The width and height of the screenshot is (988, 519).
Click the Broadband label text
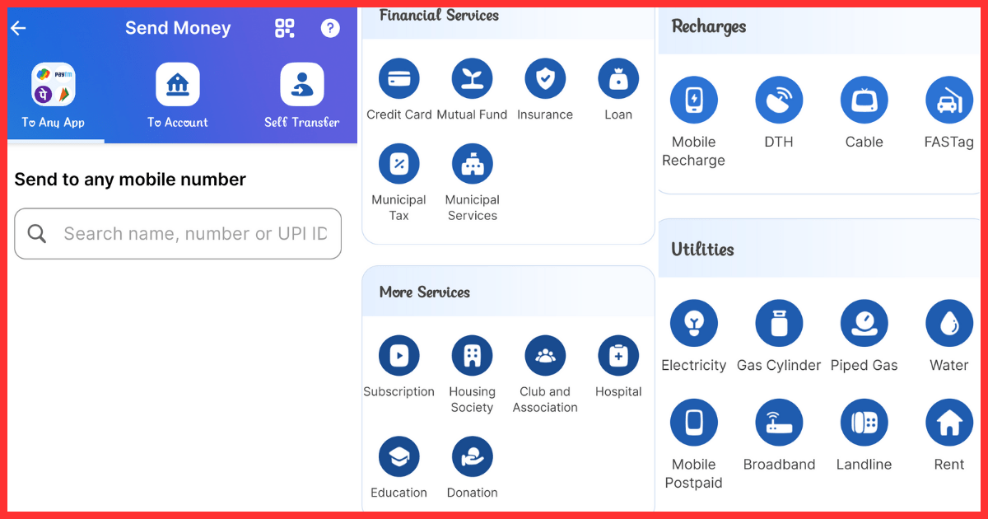coord(779,465)
